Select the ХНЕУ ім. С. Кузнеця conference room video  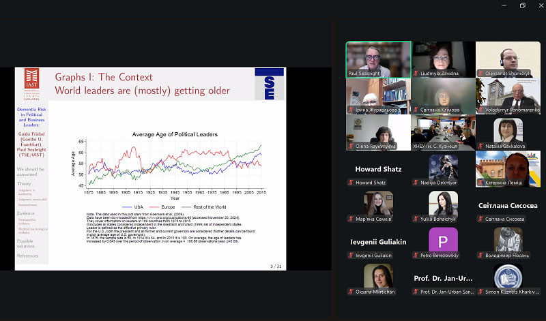(x=443, y=133)
